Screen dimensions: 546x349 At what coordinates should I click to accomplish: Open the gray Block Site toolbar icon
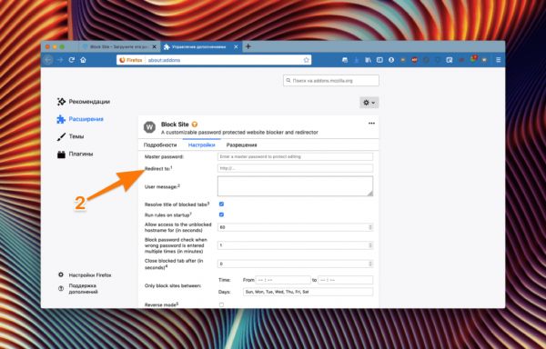484,60
